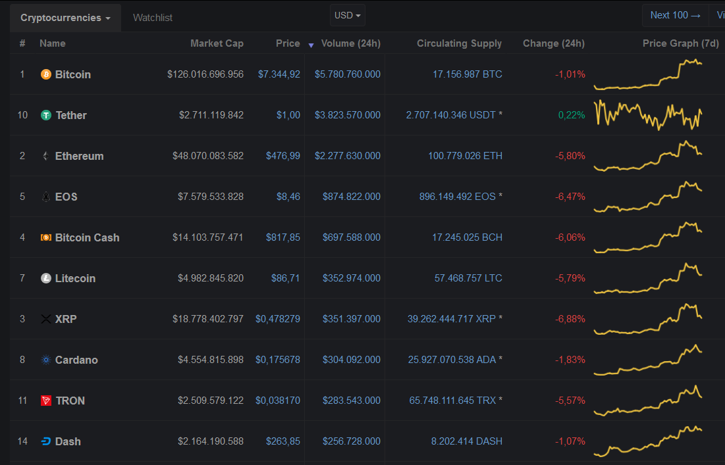Go to Next 100 page
The height and width of the screenshot is (465, 725).
tap(675, 15)
